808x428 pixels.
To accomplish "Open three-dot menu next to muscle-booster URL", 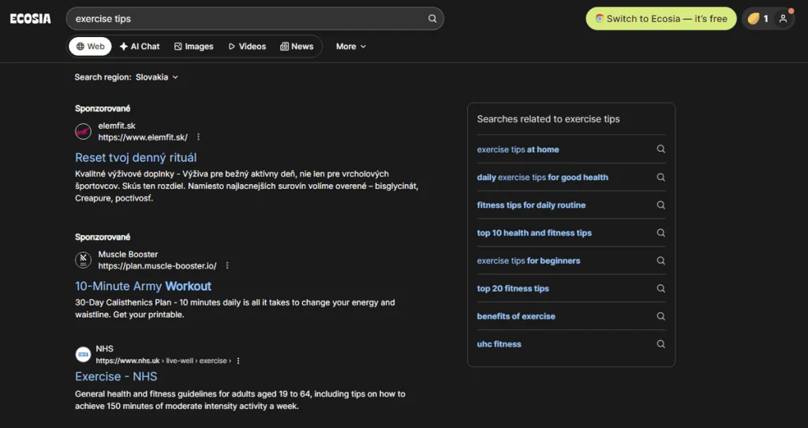I will 227,265.
